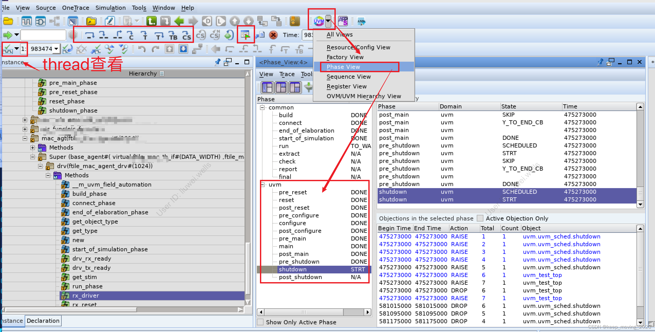Screen dimensions: 655x332
Task: Open the UVM views dropdown arrow
Action: click(x=328, y=21)
